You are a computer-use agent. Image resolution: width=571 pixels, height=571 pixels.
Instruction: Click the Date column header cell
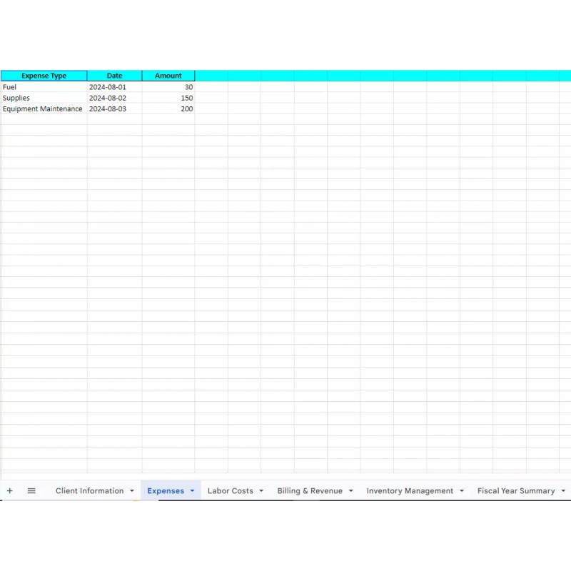(114, 76)
